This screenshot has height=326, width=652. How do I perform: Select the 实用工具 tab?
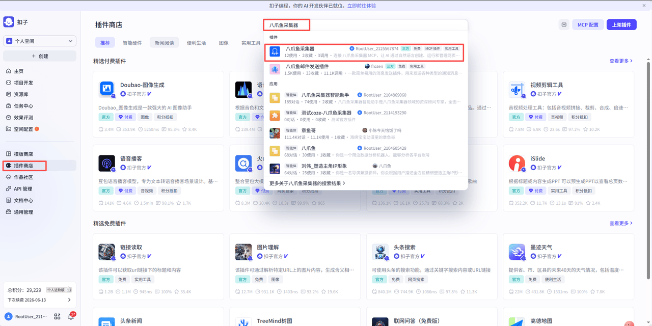point(251,43)
